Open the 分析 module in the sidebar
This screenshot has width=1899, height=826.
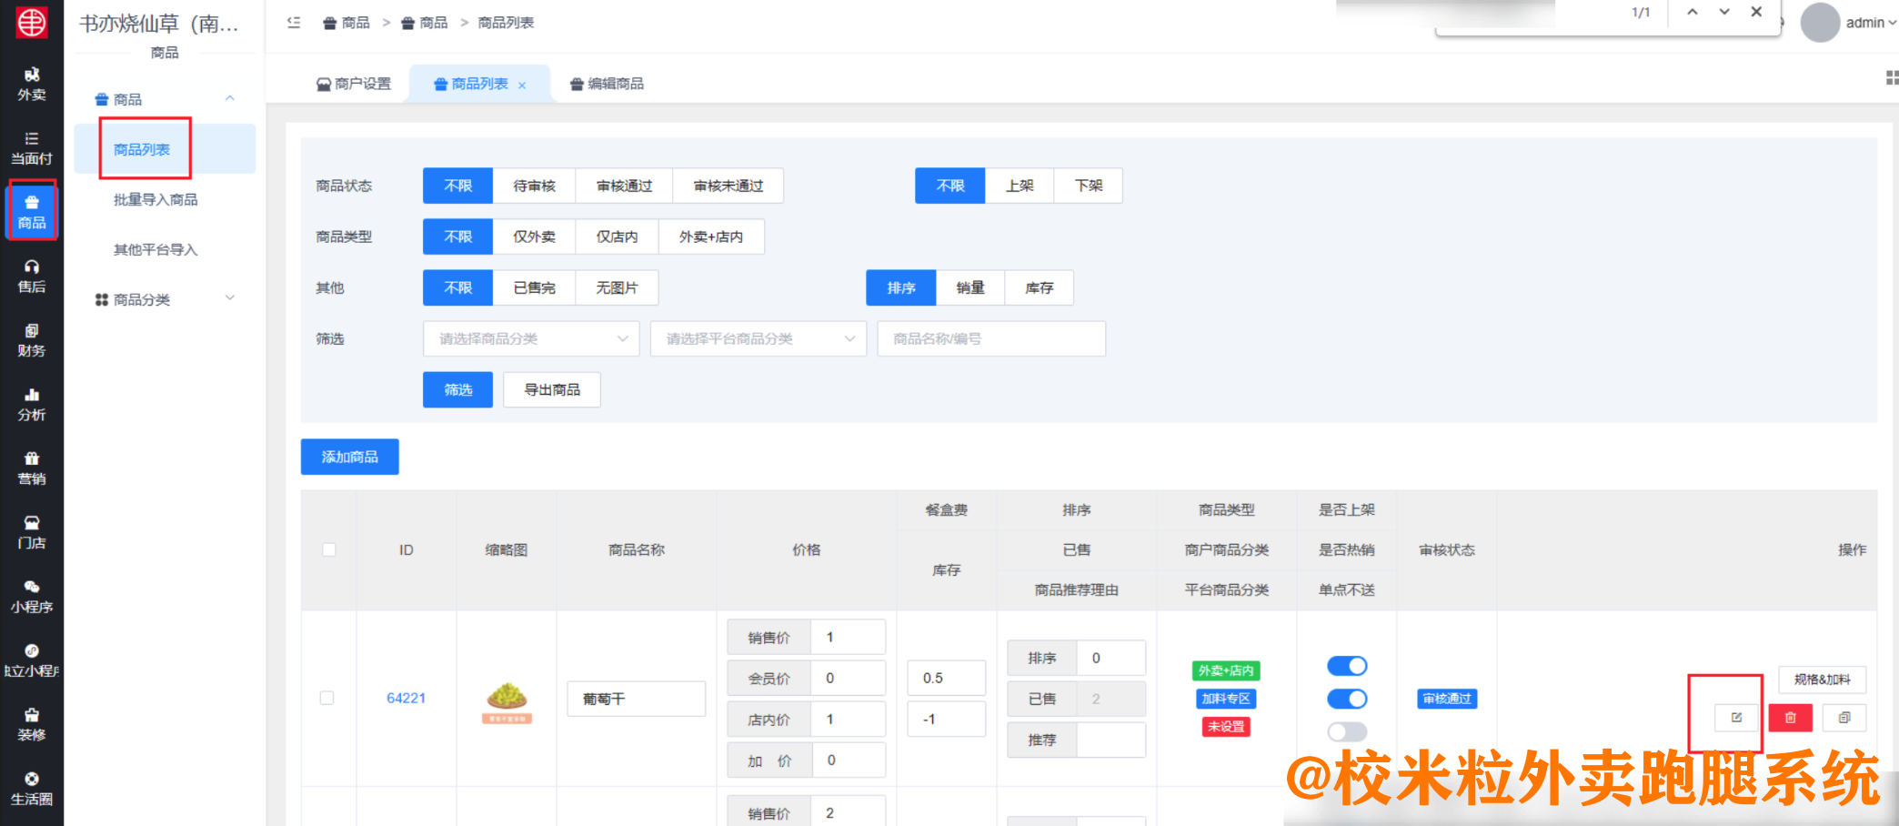click(x=32, y=403)
